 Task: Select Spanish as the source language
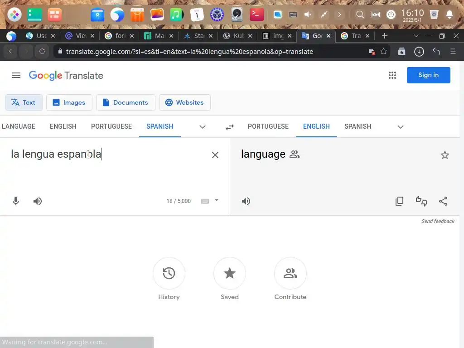pyautogui.click(x=160, y=126)
